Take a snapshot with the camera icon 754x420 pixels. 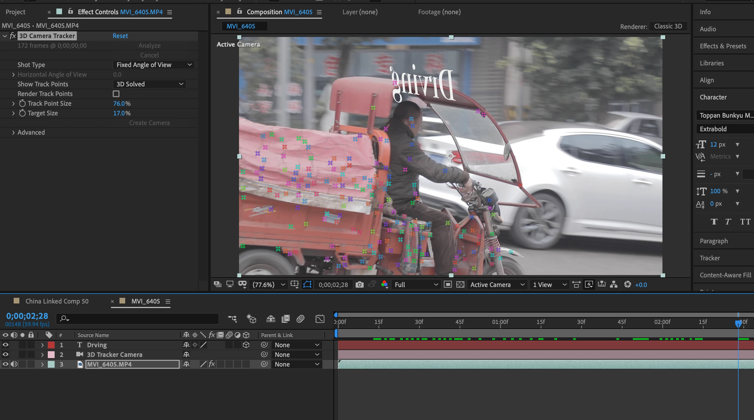point(359,285)
